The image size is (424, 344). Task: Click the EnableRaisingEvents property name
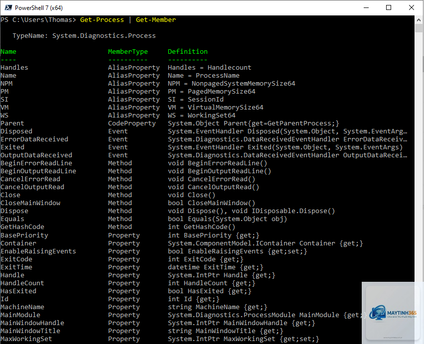point(38,251)
